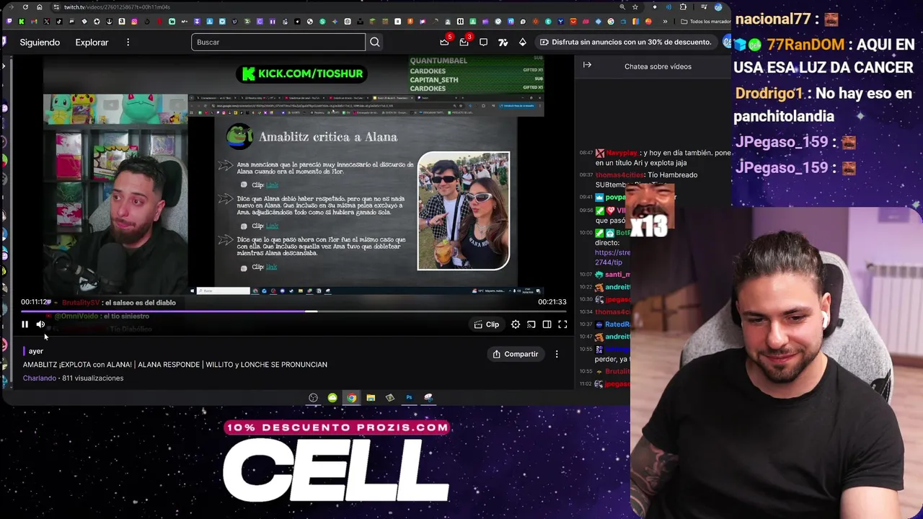Go to the browser home page icon
The width and height of the screenshot is (923, 519).
pyautogui.click(x=40, y=7)
